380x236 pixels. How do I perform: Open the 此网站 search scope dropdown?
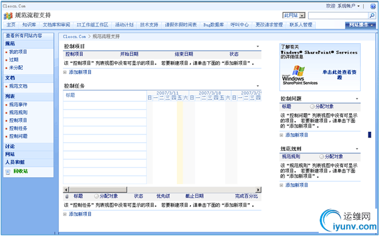[294, 16]
